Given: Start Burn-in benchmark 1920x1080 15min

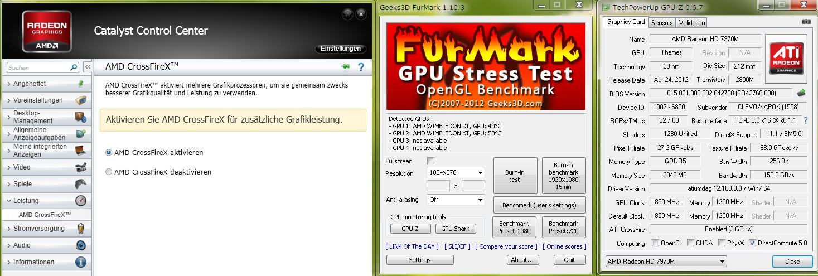Looking at the screenshot, I should click(564, 176).
